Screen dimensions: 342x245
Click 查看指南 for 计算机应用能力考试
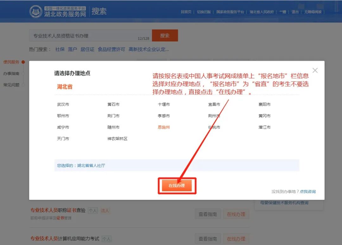click(x=208, y=239)
